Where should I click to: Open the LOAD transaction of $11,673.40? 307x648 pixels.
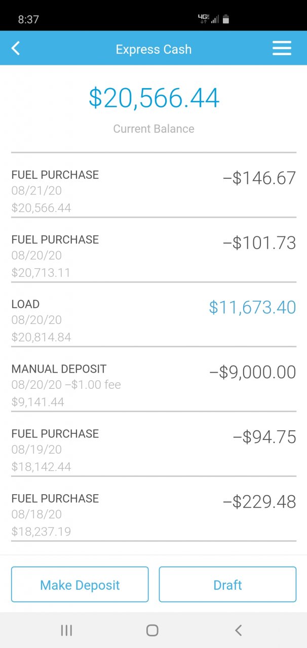pos(153,320)
